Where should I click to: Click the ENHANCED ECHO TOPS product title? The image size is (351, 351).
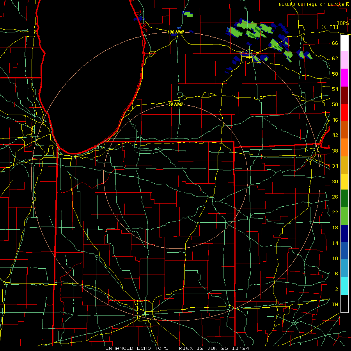[137, 348]
